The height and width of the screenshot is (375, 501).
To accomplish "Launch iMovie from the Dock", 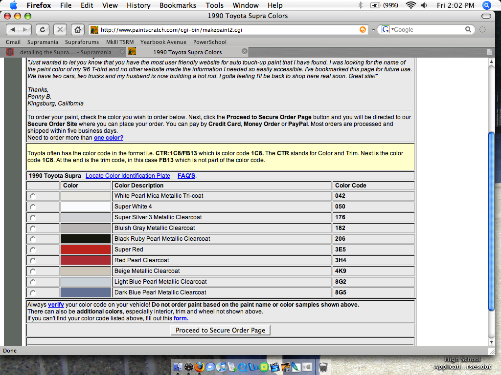I will tap(275, 367).
